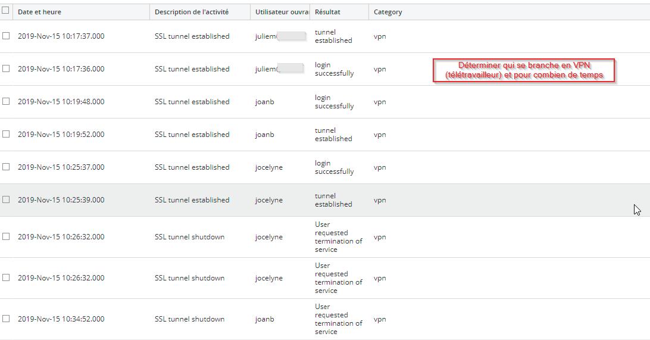650x340 pixels.
Task: Select "SSL tunnel shutdown" in the 10:34:52 row
Action: 189,319
